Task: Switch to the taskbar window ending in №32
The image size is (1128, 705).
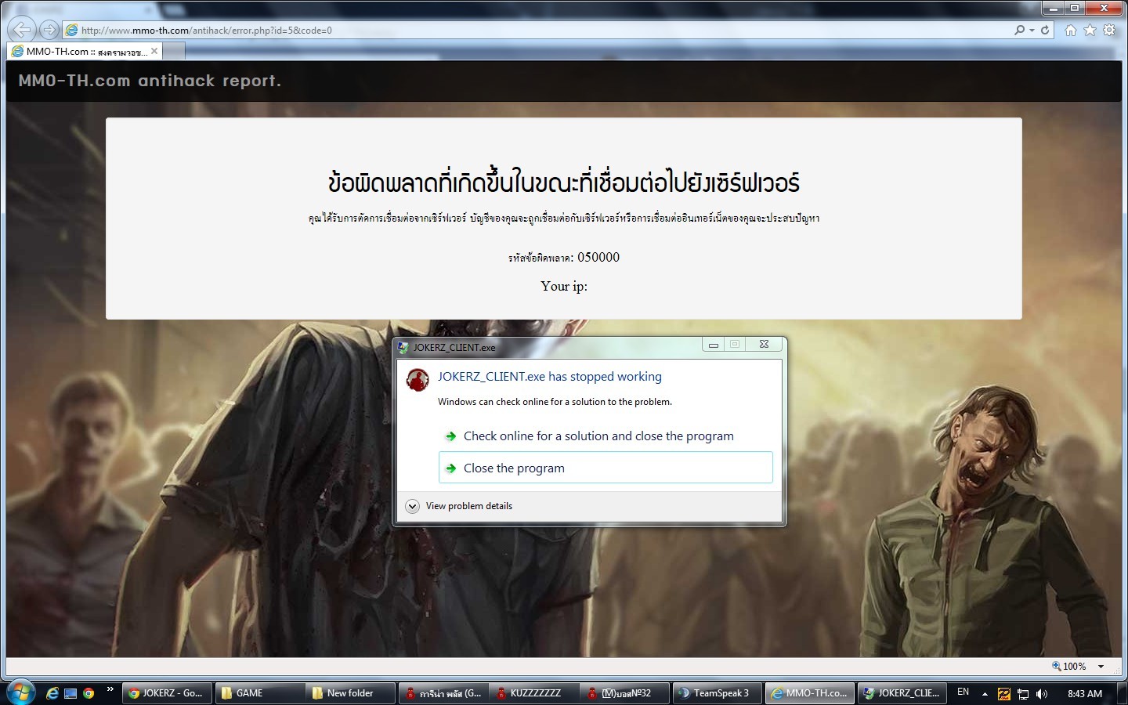Action: [627, 693]
